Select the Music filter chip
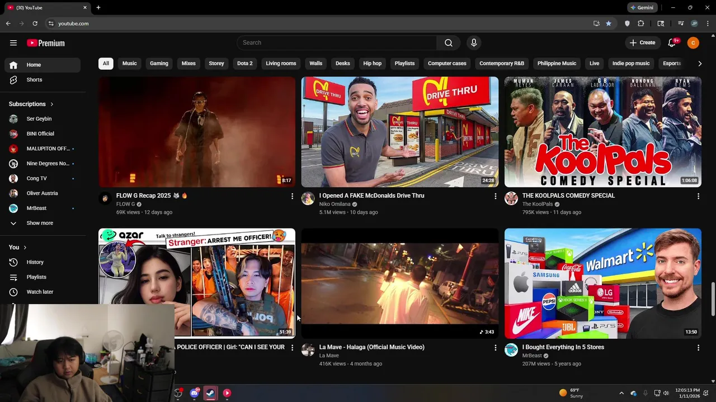The image size is (716, 402). 130,64
